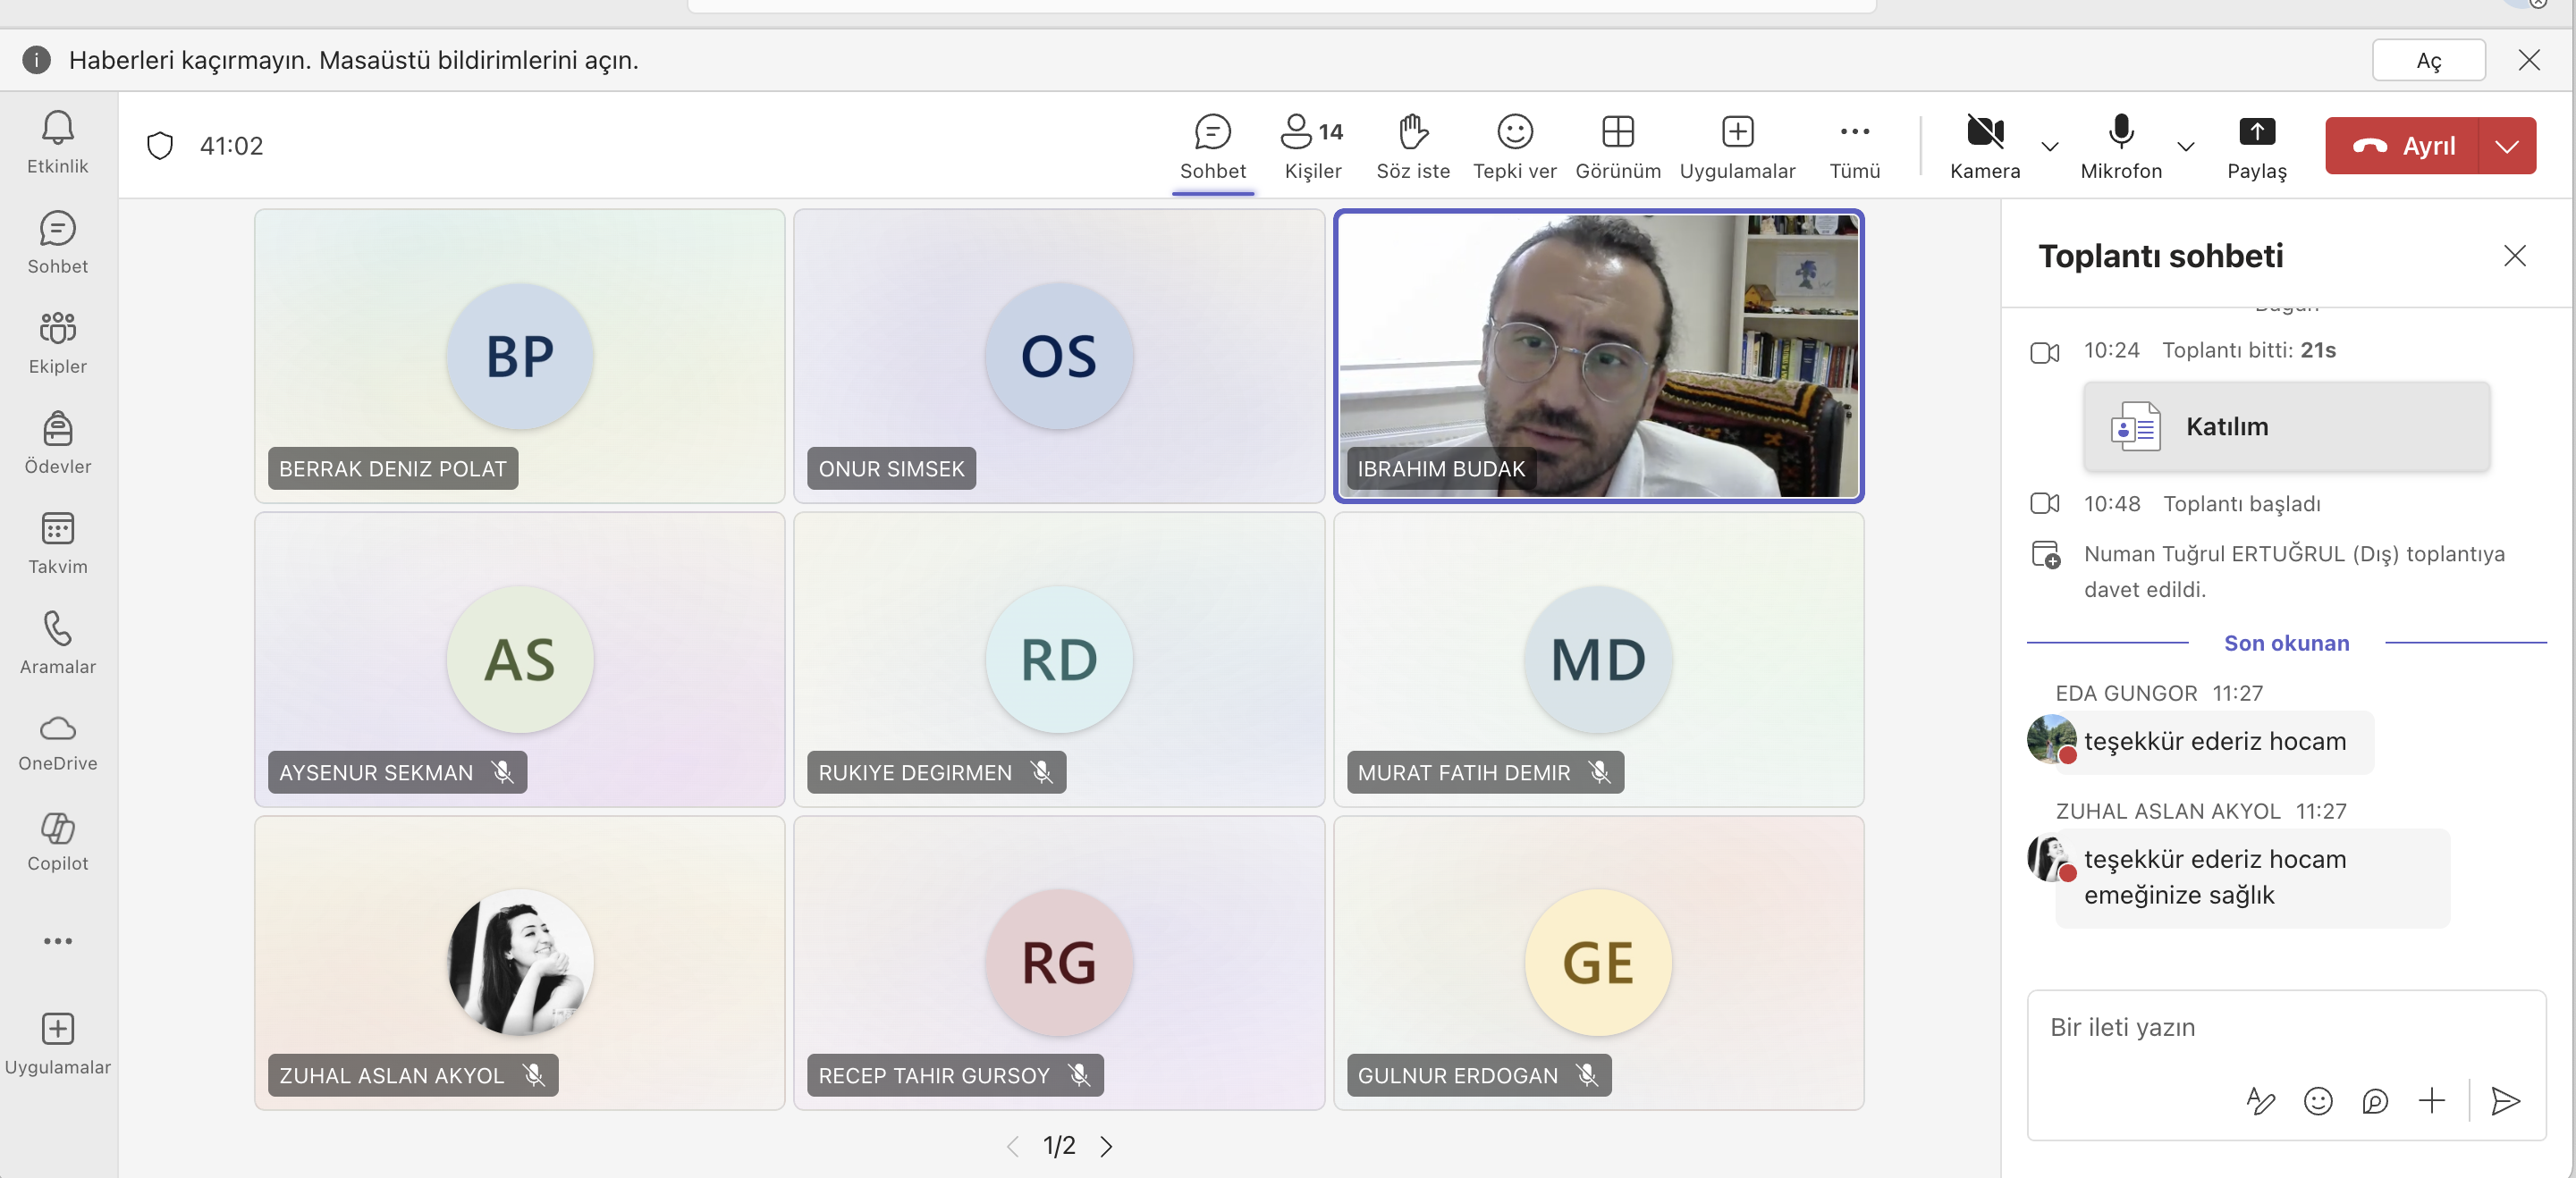Click AYSENUR SEKMAN muted mic icon
The width and height of the screenshot is (2576, 1178).
click(502, 772)
